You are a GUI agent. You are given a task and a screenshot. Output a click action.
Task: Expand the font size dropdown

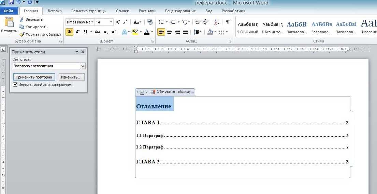point(111,22)
